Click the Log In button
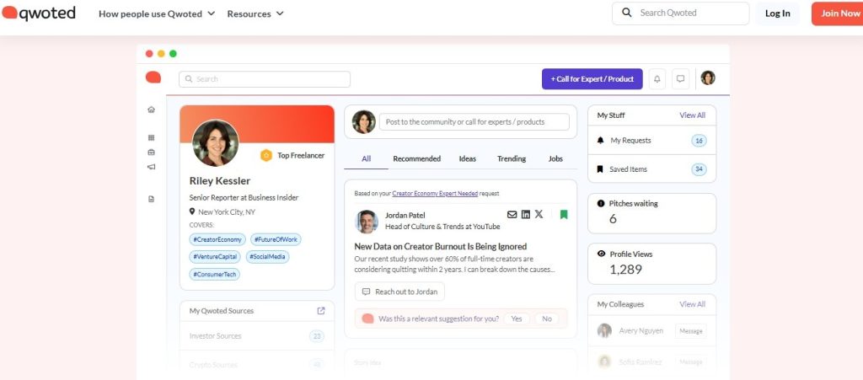 (x=777, y=13)
